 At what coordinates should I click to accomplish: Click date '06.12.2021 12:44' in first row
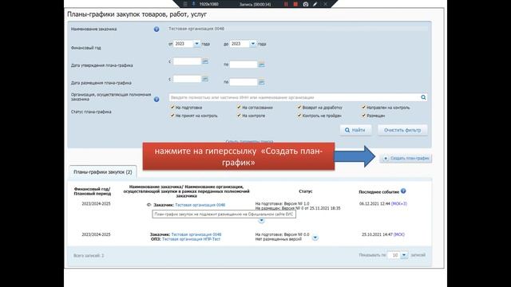pos(374,204)
